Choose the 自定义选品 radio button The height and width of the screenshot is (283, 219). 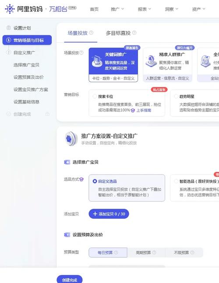click(95, 181)
